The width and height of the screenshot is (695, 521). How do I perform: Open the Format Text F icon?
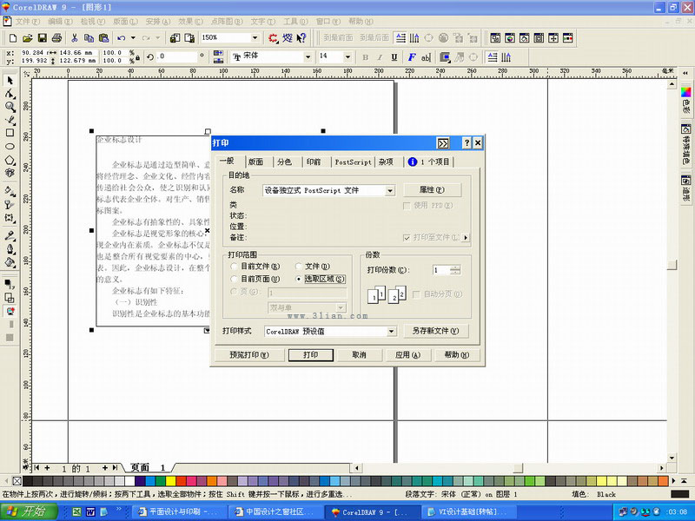412,57
